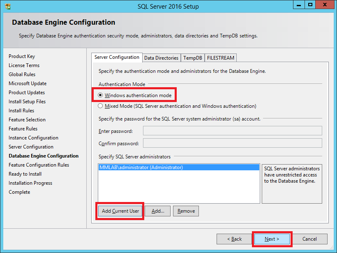Click the Enter password field
This screenshot has height=253, width=337.
pos(232,131)
